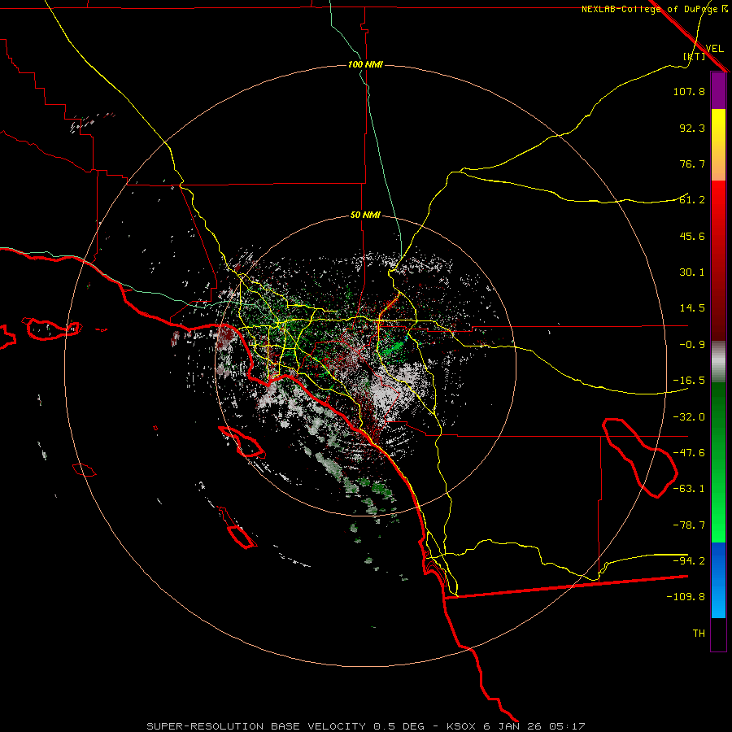Viewport: 732px width, 732px height.
Task: Select the 76.7 scale value
Action: [x=692, y=163]
